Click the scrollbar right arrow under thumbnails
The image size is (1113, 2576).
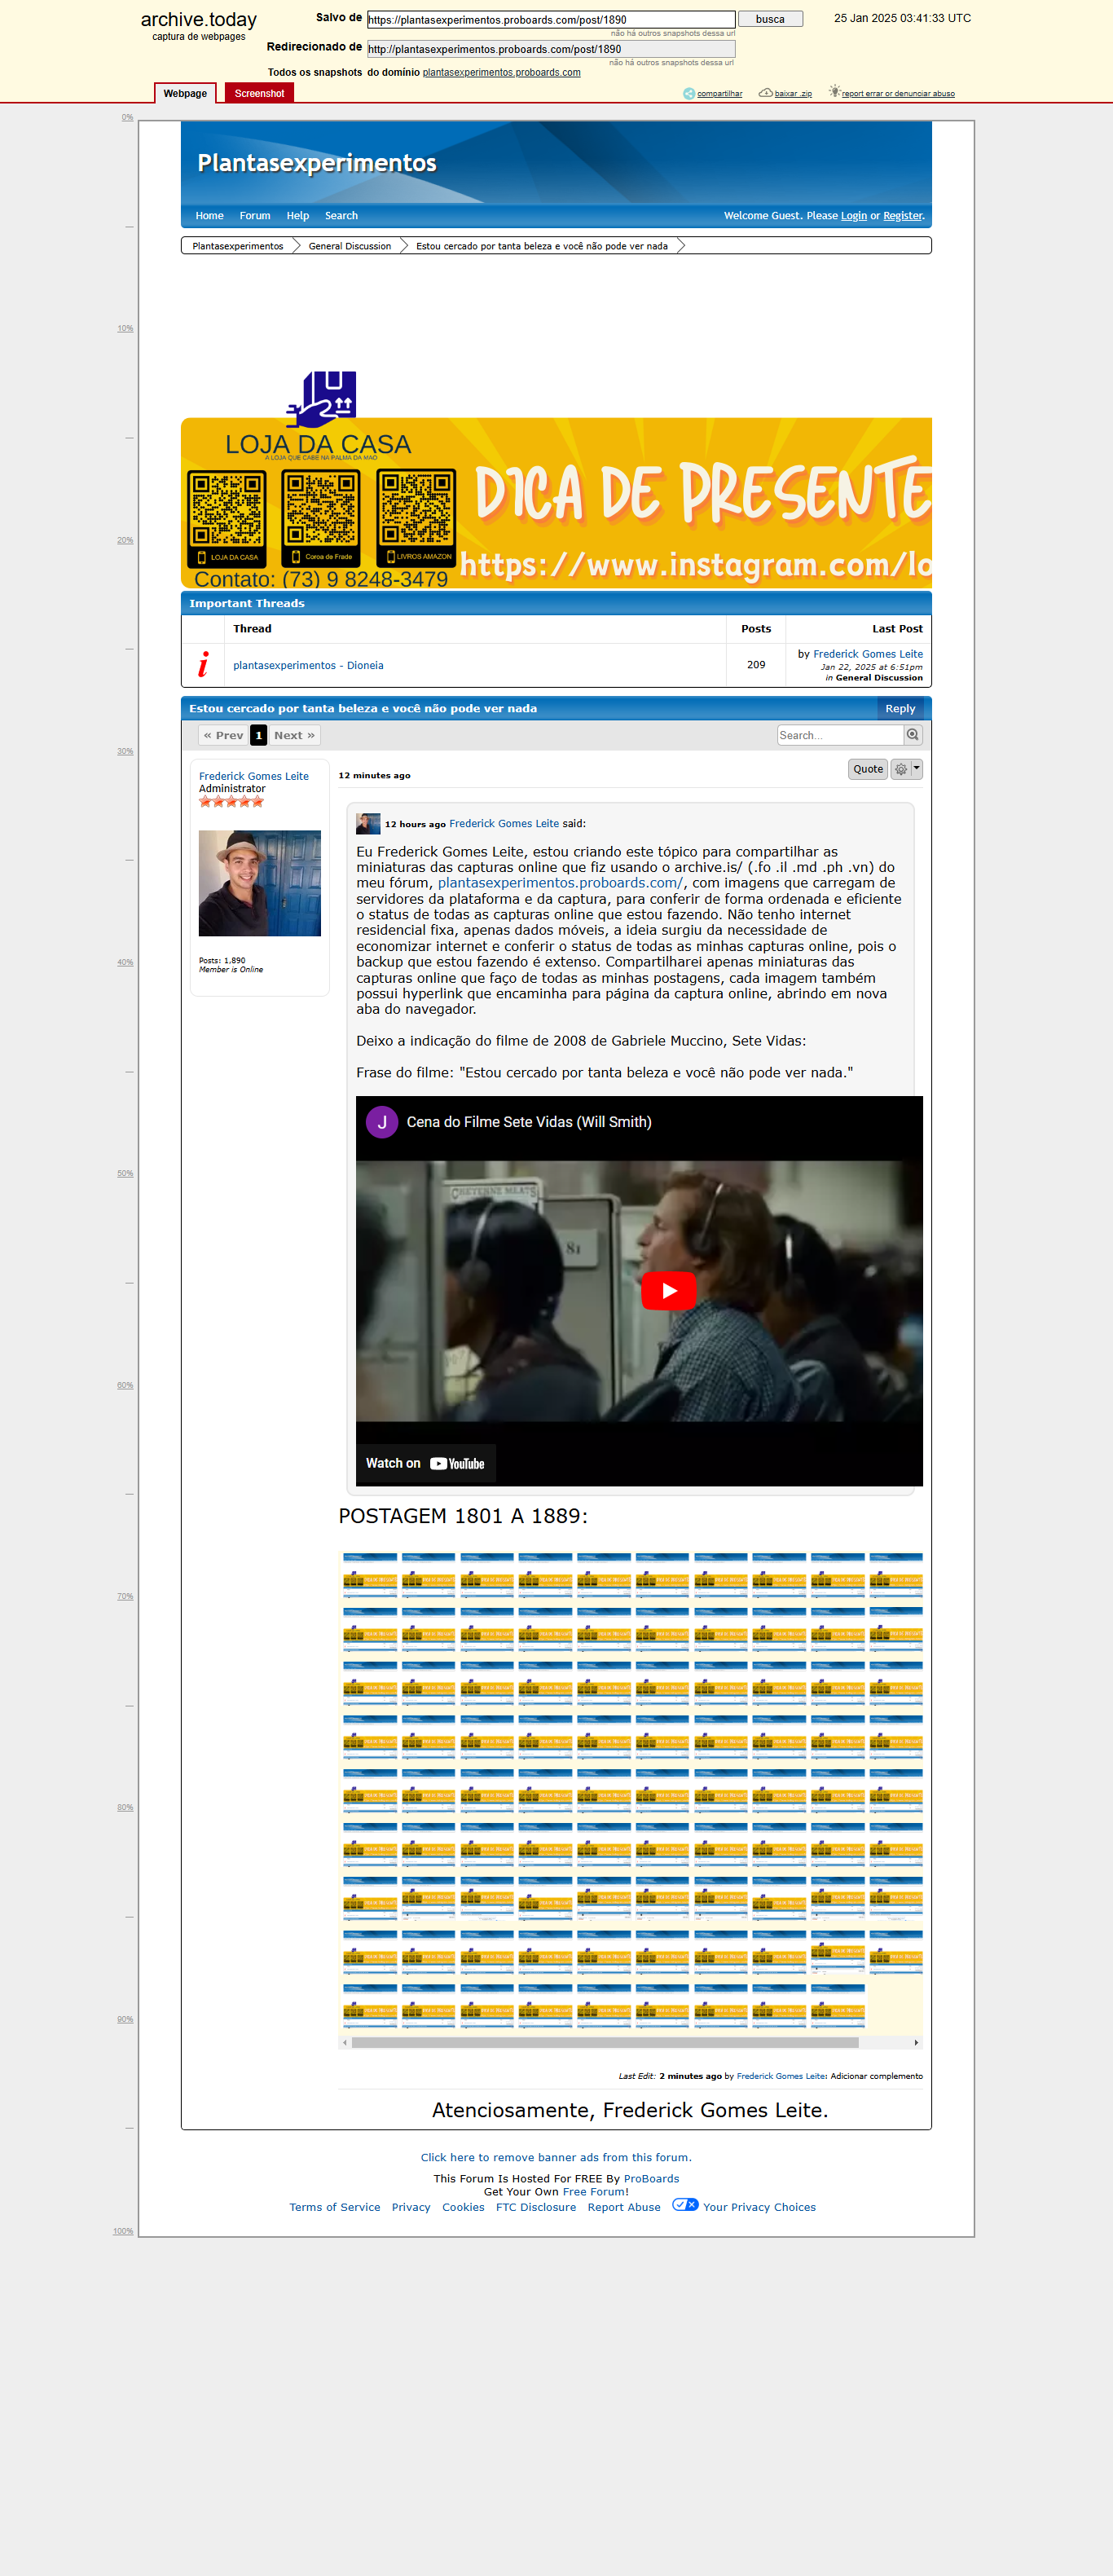pos(916,2043)
